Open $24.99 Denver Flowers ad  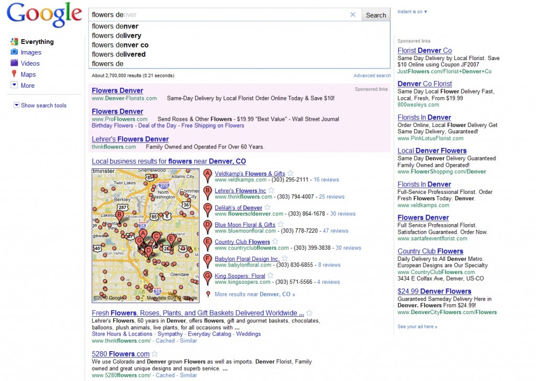point(434,291)
